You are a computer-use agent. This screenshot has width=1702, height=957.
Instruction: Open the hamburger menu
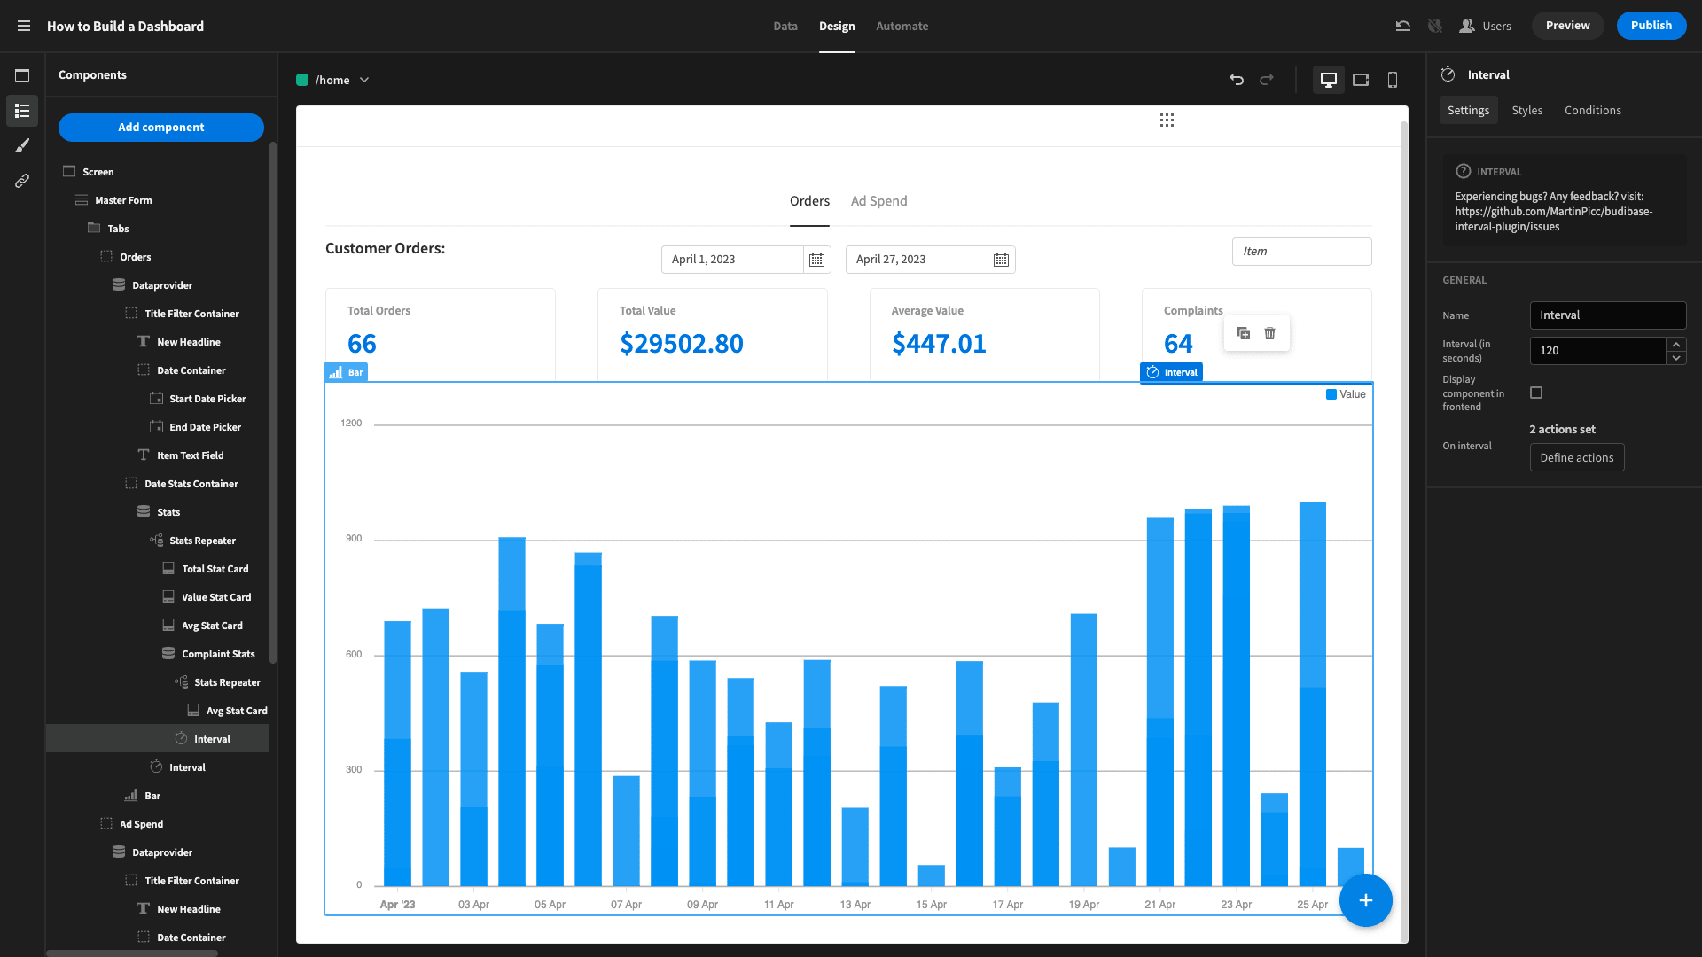24,26
